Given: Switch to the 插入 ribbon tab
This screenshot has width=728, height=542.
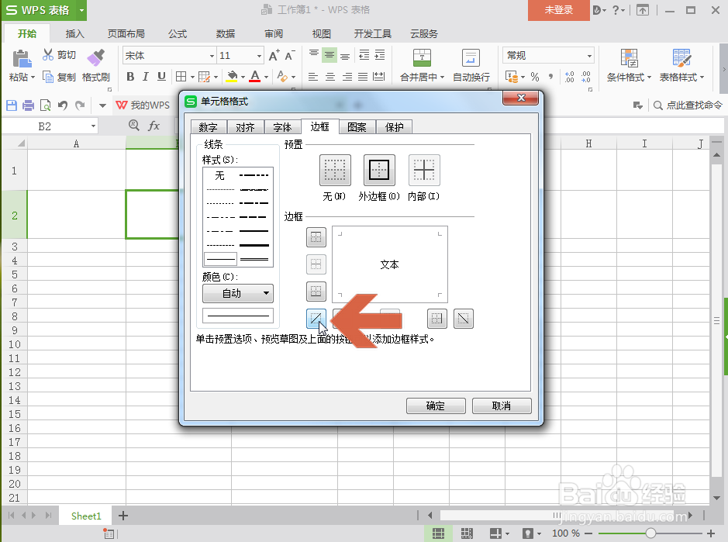Looking at the screenshot, I should coord(74,34).
